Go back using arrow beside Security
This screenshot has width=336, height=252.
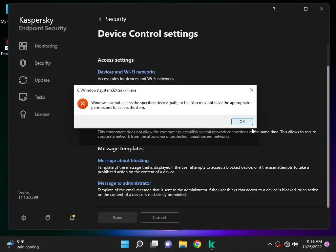pos(100,19)
